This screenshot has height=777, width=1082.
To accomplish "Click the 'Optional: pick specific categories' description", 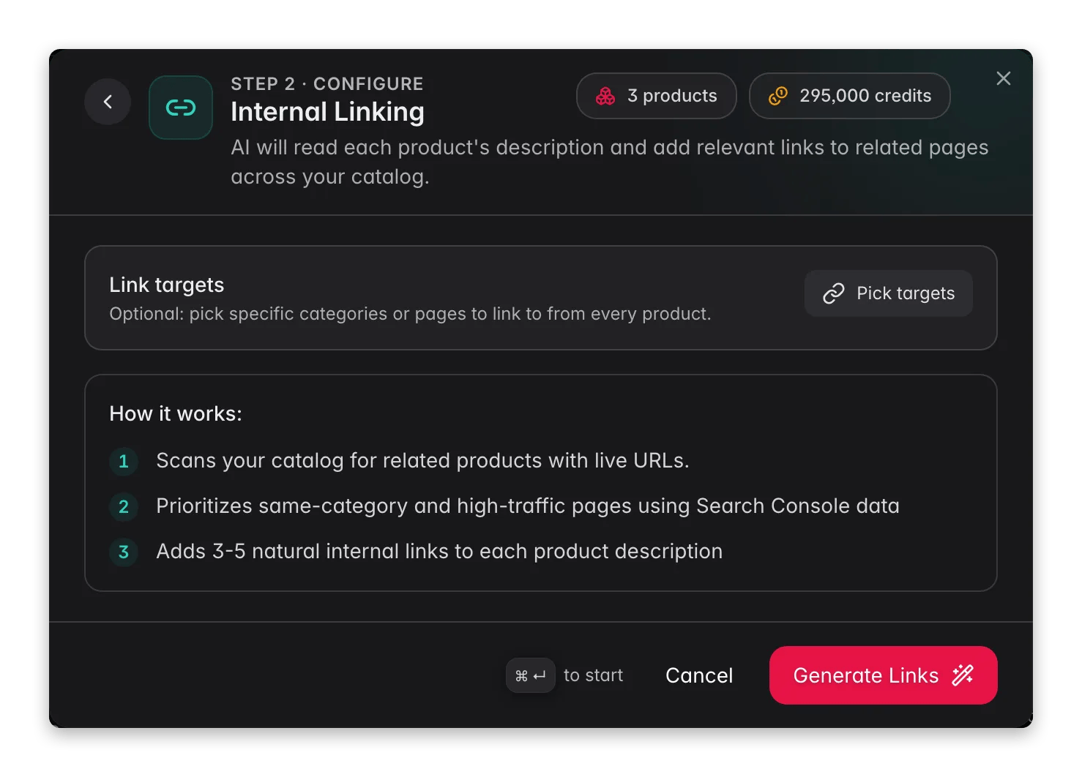I will (x=410, y=314).
